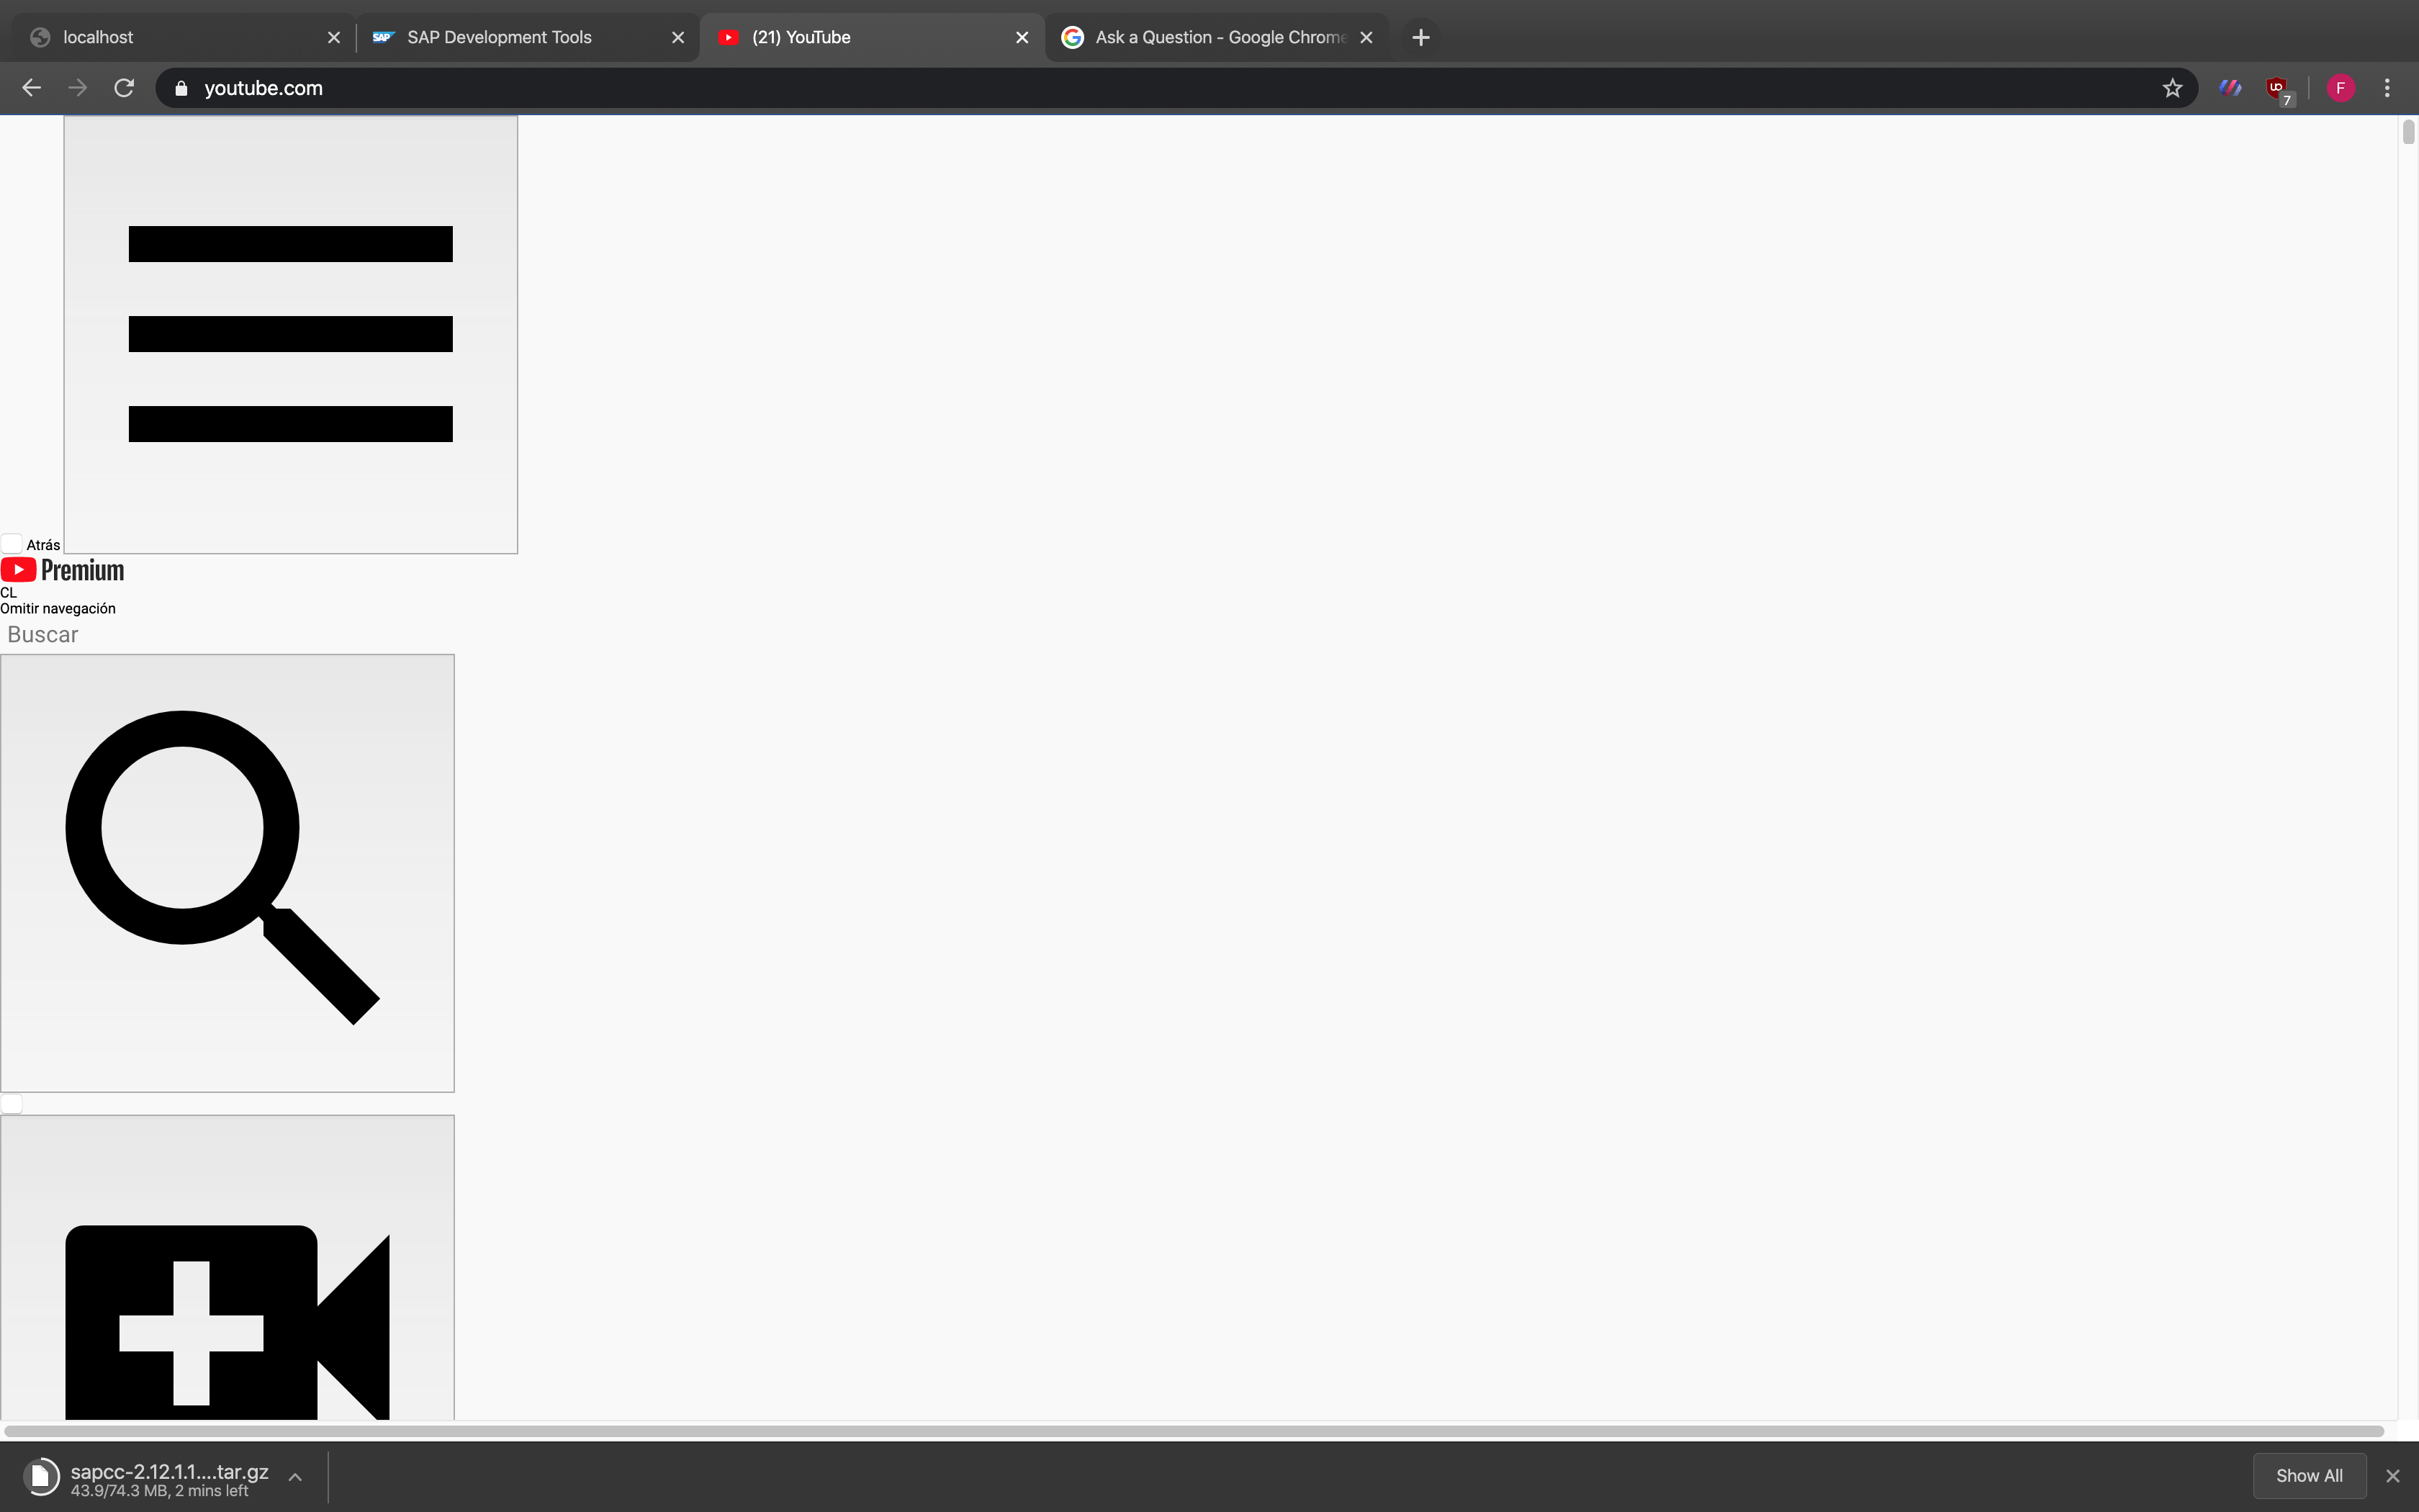Screen dimensions: 2419x1512
Task: Click the Show All downloads button
Action: point(2309,1476)
